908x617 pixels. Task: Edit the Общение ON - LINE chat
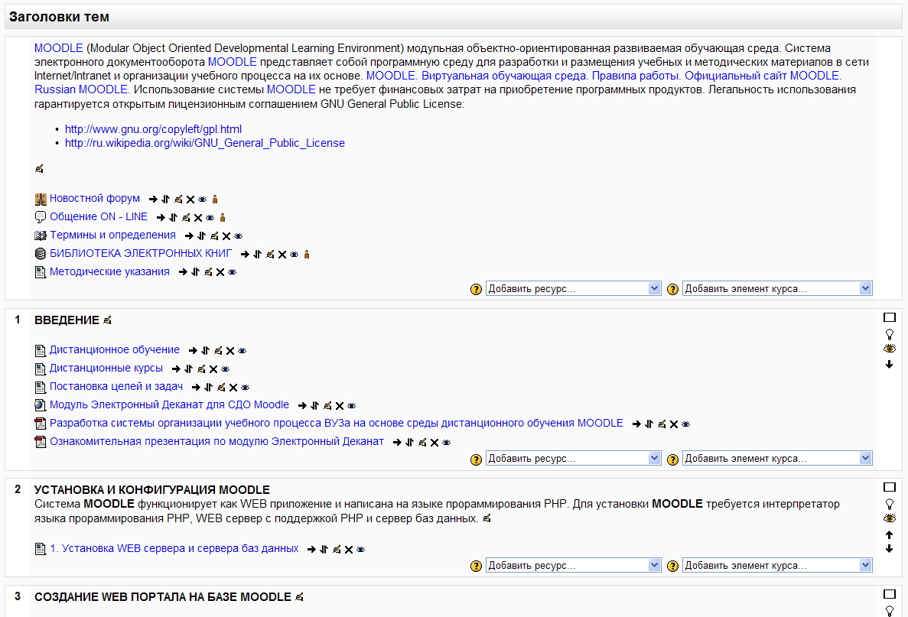(x=186, y=218)
